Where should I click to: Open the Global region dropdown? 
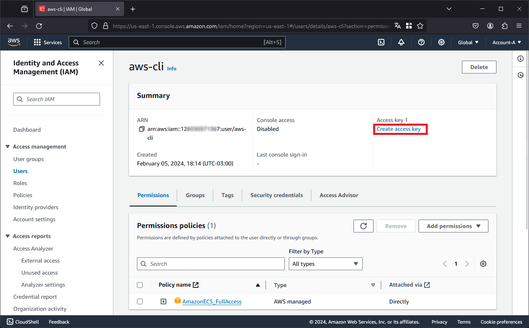tap(468, 42)
